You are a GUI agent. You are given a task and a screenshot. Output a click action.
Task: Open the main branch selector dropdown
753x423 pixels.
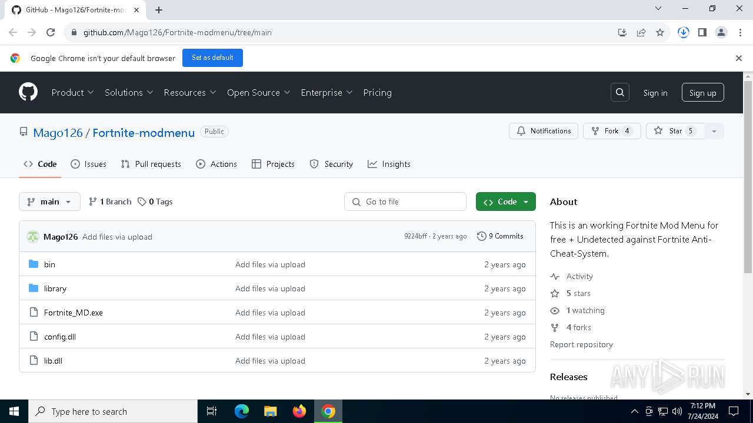tap(49, 202)
